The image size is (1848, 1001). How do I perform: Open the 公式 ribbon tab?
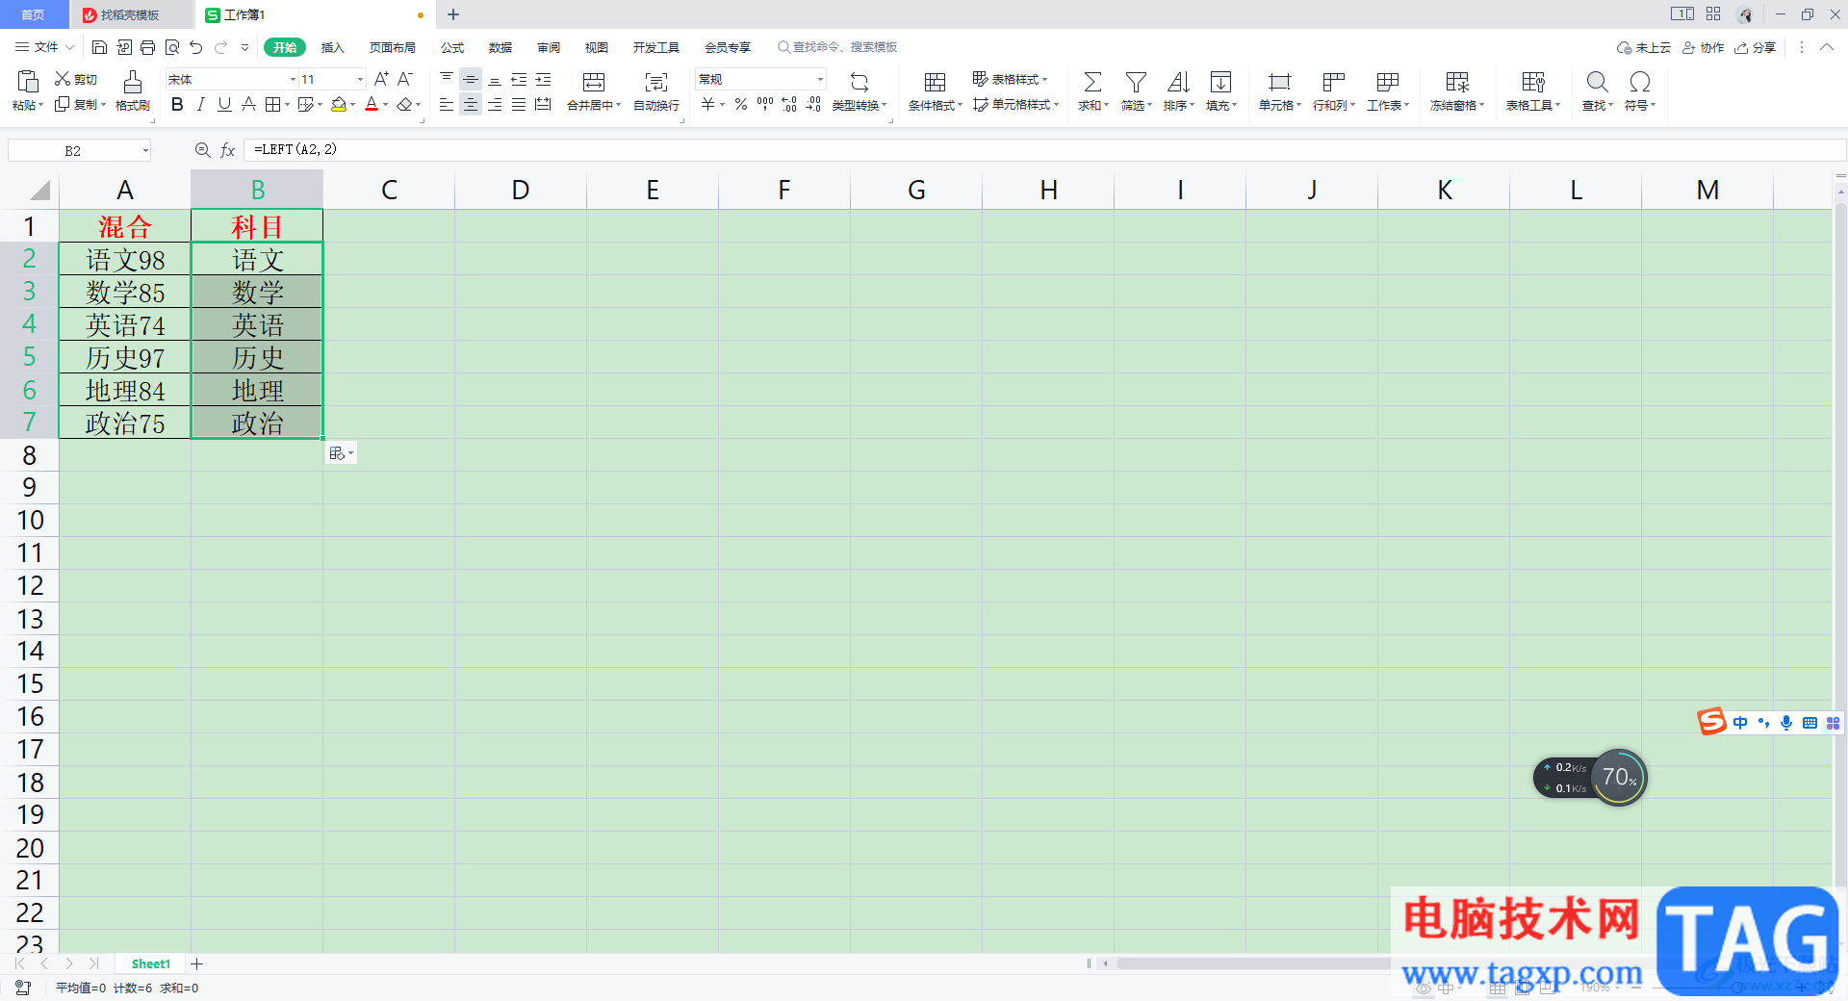(x=452, y=47)
